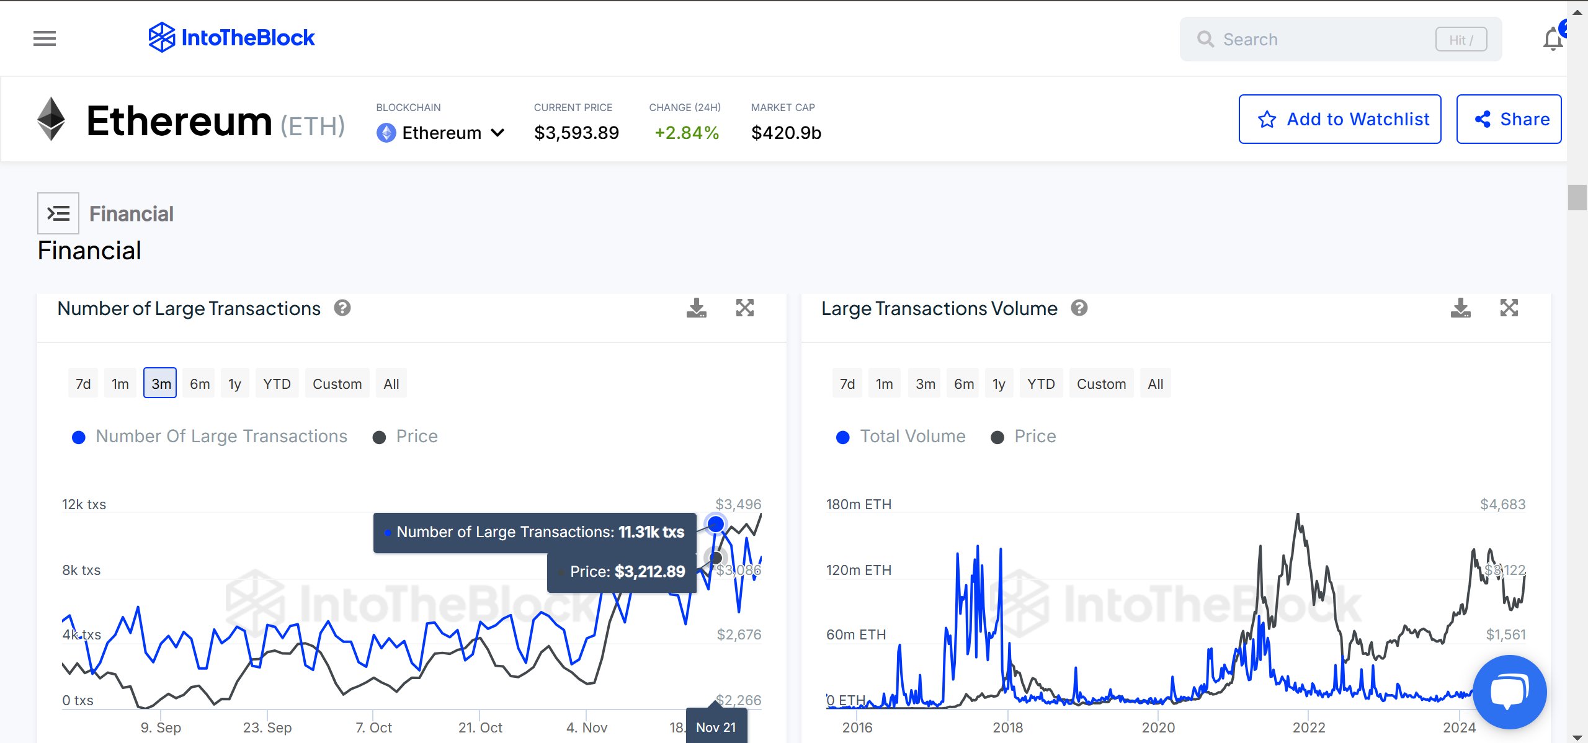
Task: Click the scrollbar down arrow
Action: (1577, 737)
